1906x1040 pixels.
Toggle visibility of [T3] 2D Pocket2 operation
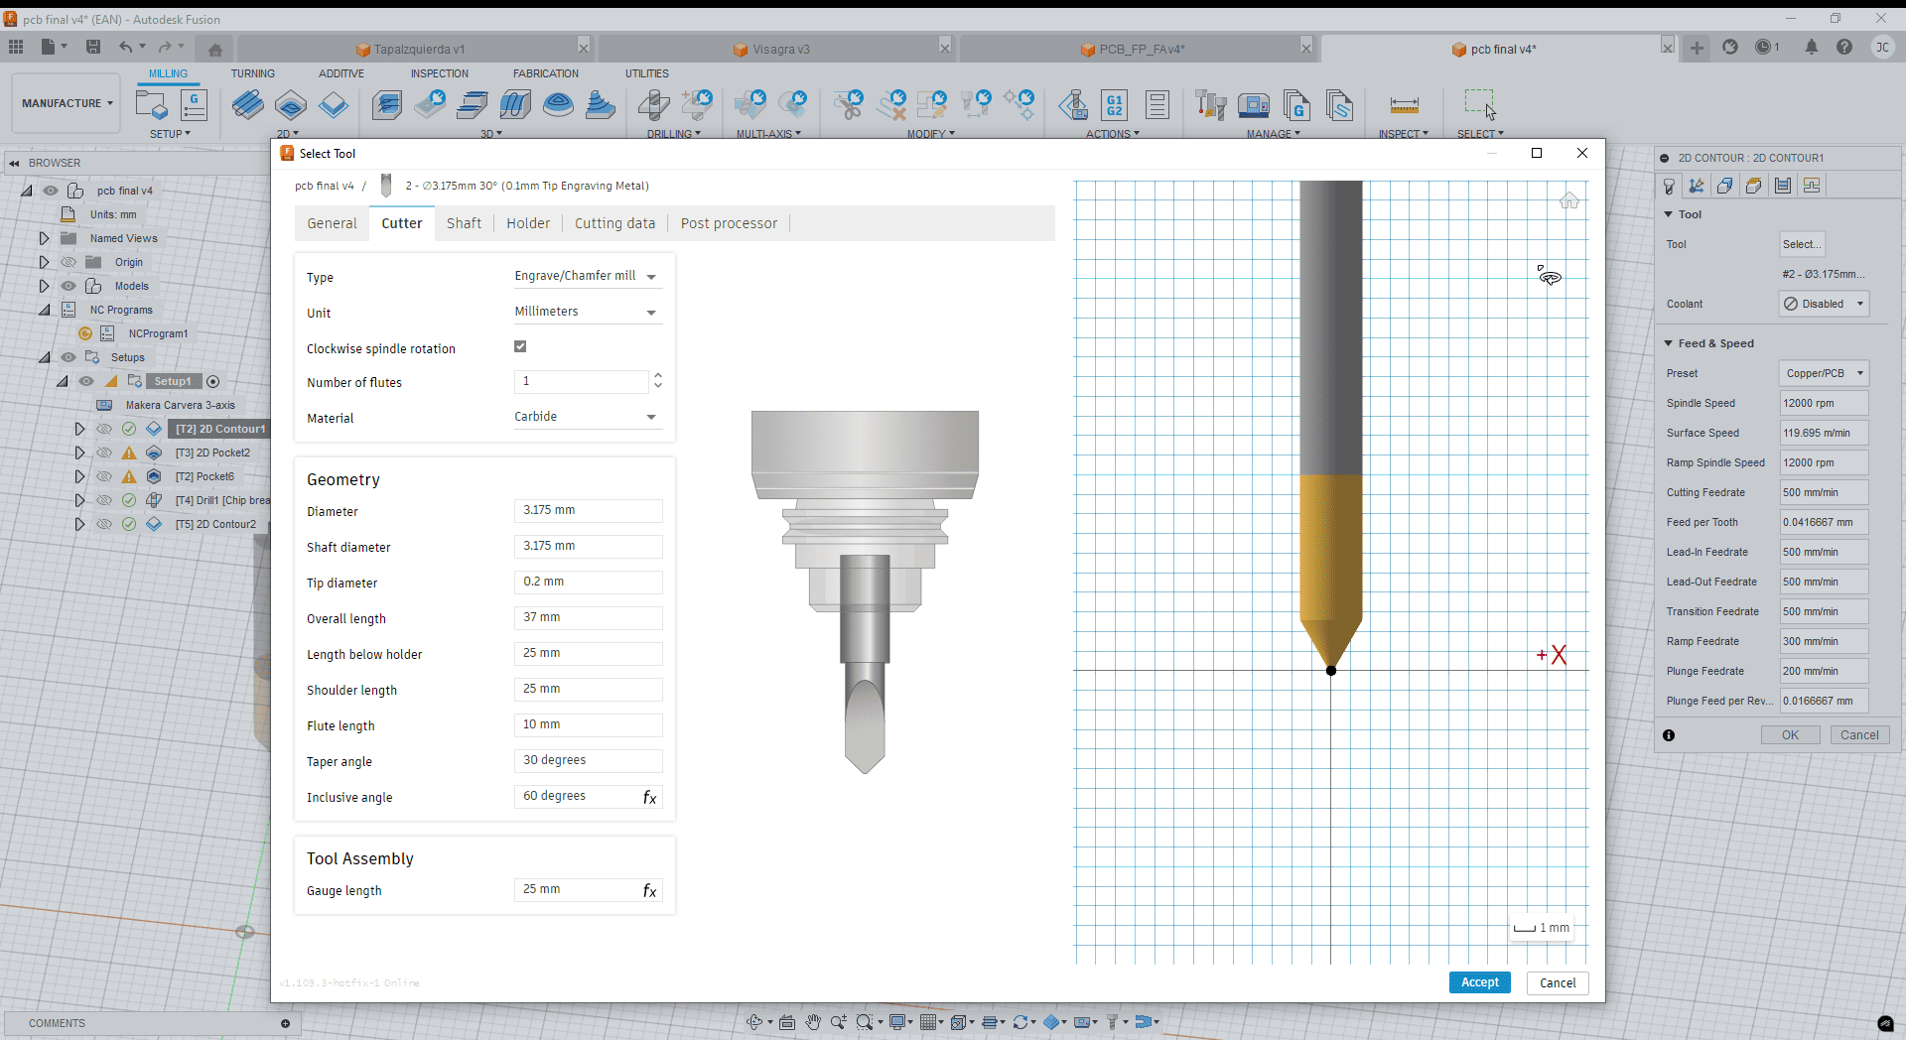point(104,453)
